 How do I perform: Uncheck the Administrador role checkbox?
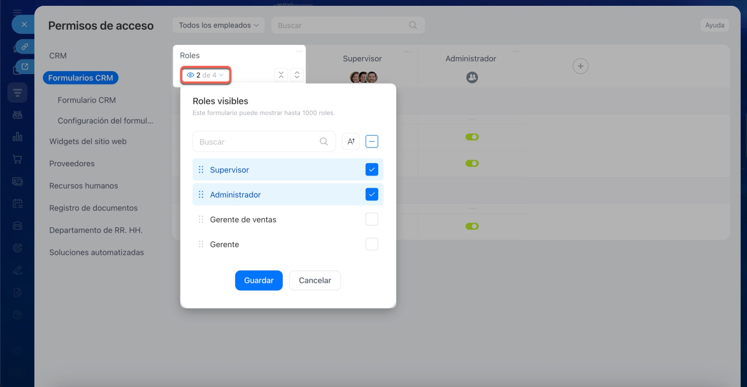pos(372,195)
